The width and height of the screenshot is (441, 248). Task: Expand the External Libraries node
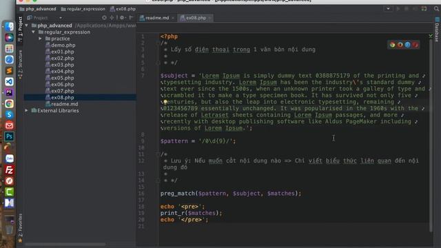(x=27, y=110)
